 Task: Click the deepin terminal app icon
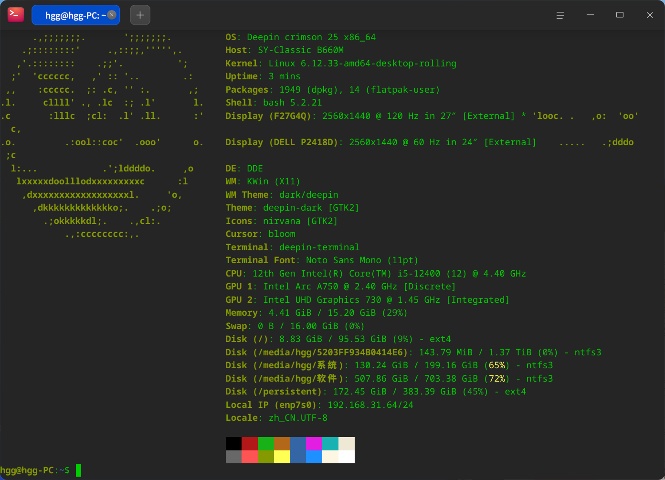coord(16,15)
